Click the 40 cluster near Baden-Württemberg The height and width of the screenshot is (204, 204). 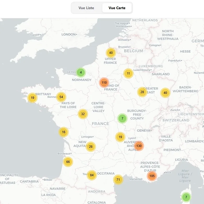pos(165,93)
